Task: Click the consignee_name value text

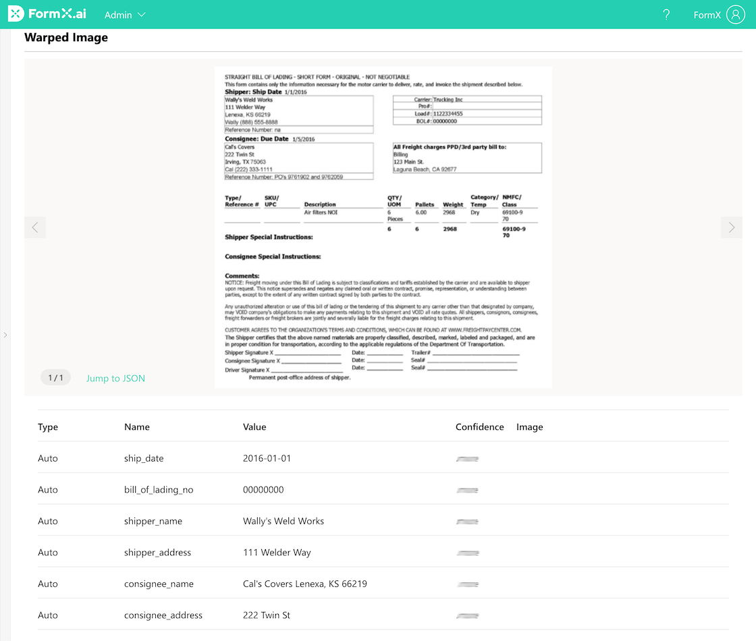Action: [304, 584]
